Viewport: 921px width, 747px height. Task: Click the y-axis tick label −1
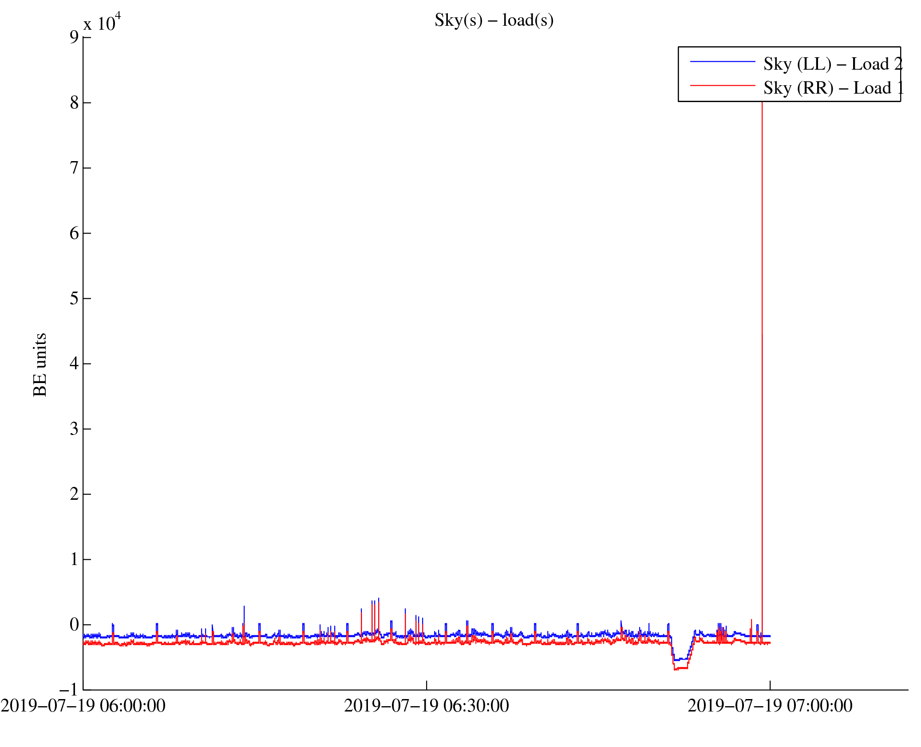[69, 690]
